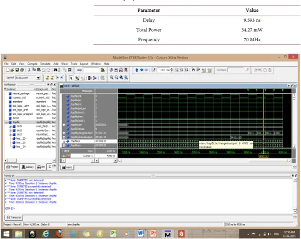Expand the dut1 instance node
301x239 pixels.
(10, 130)
